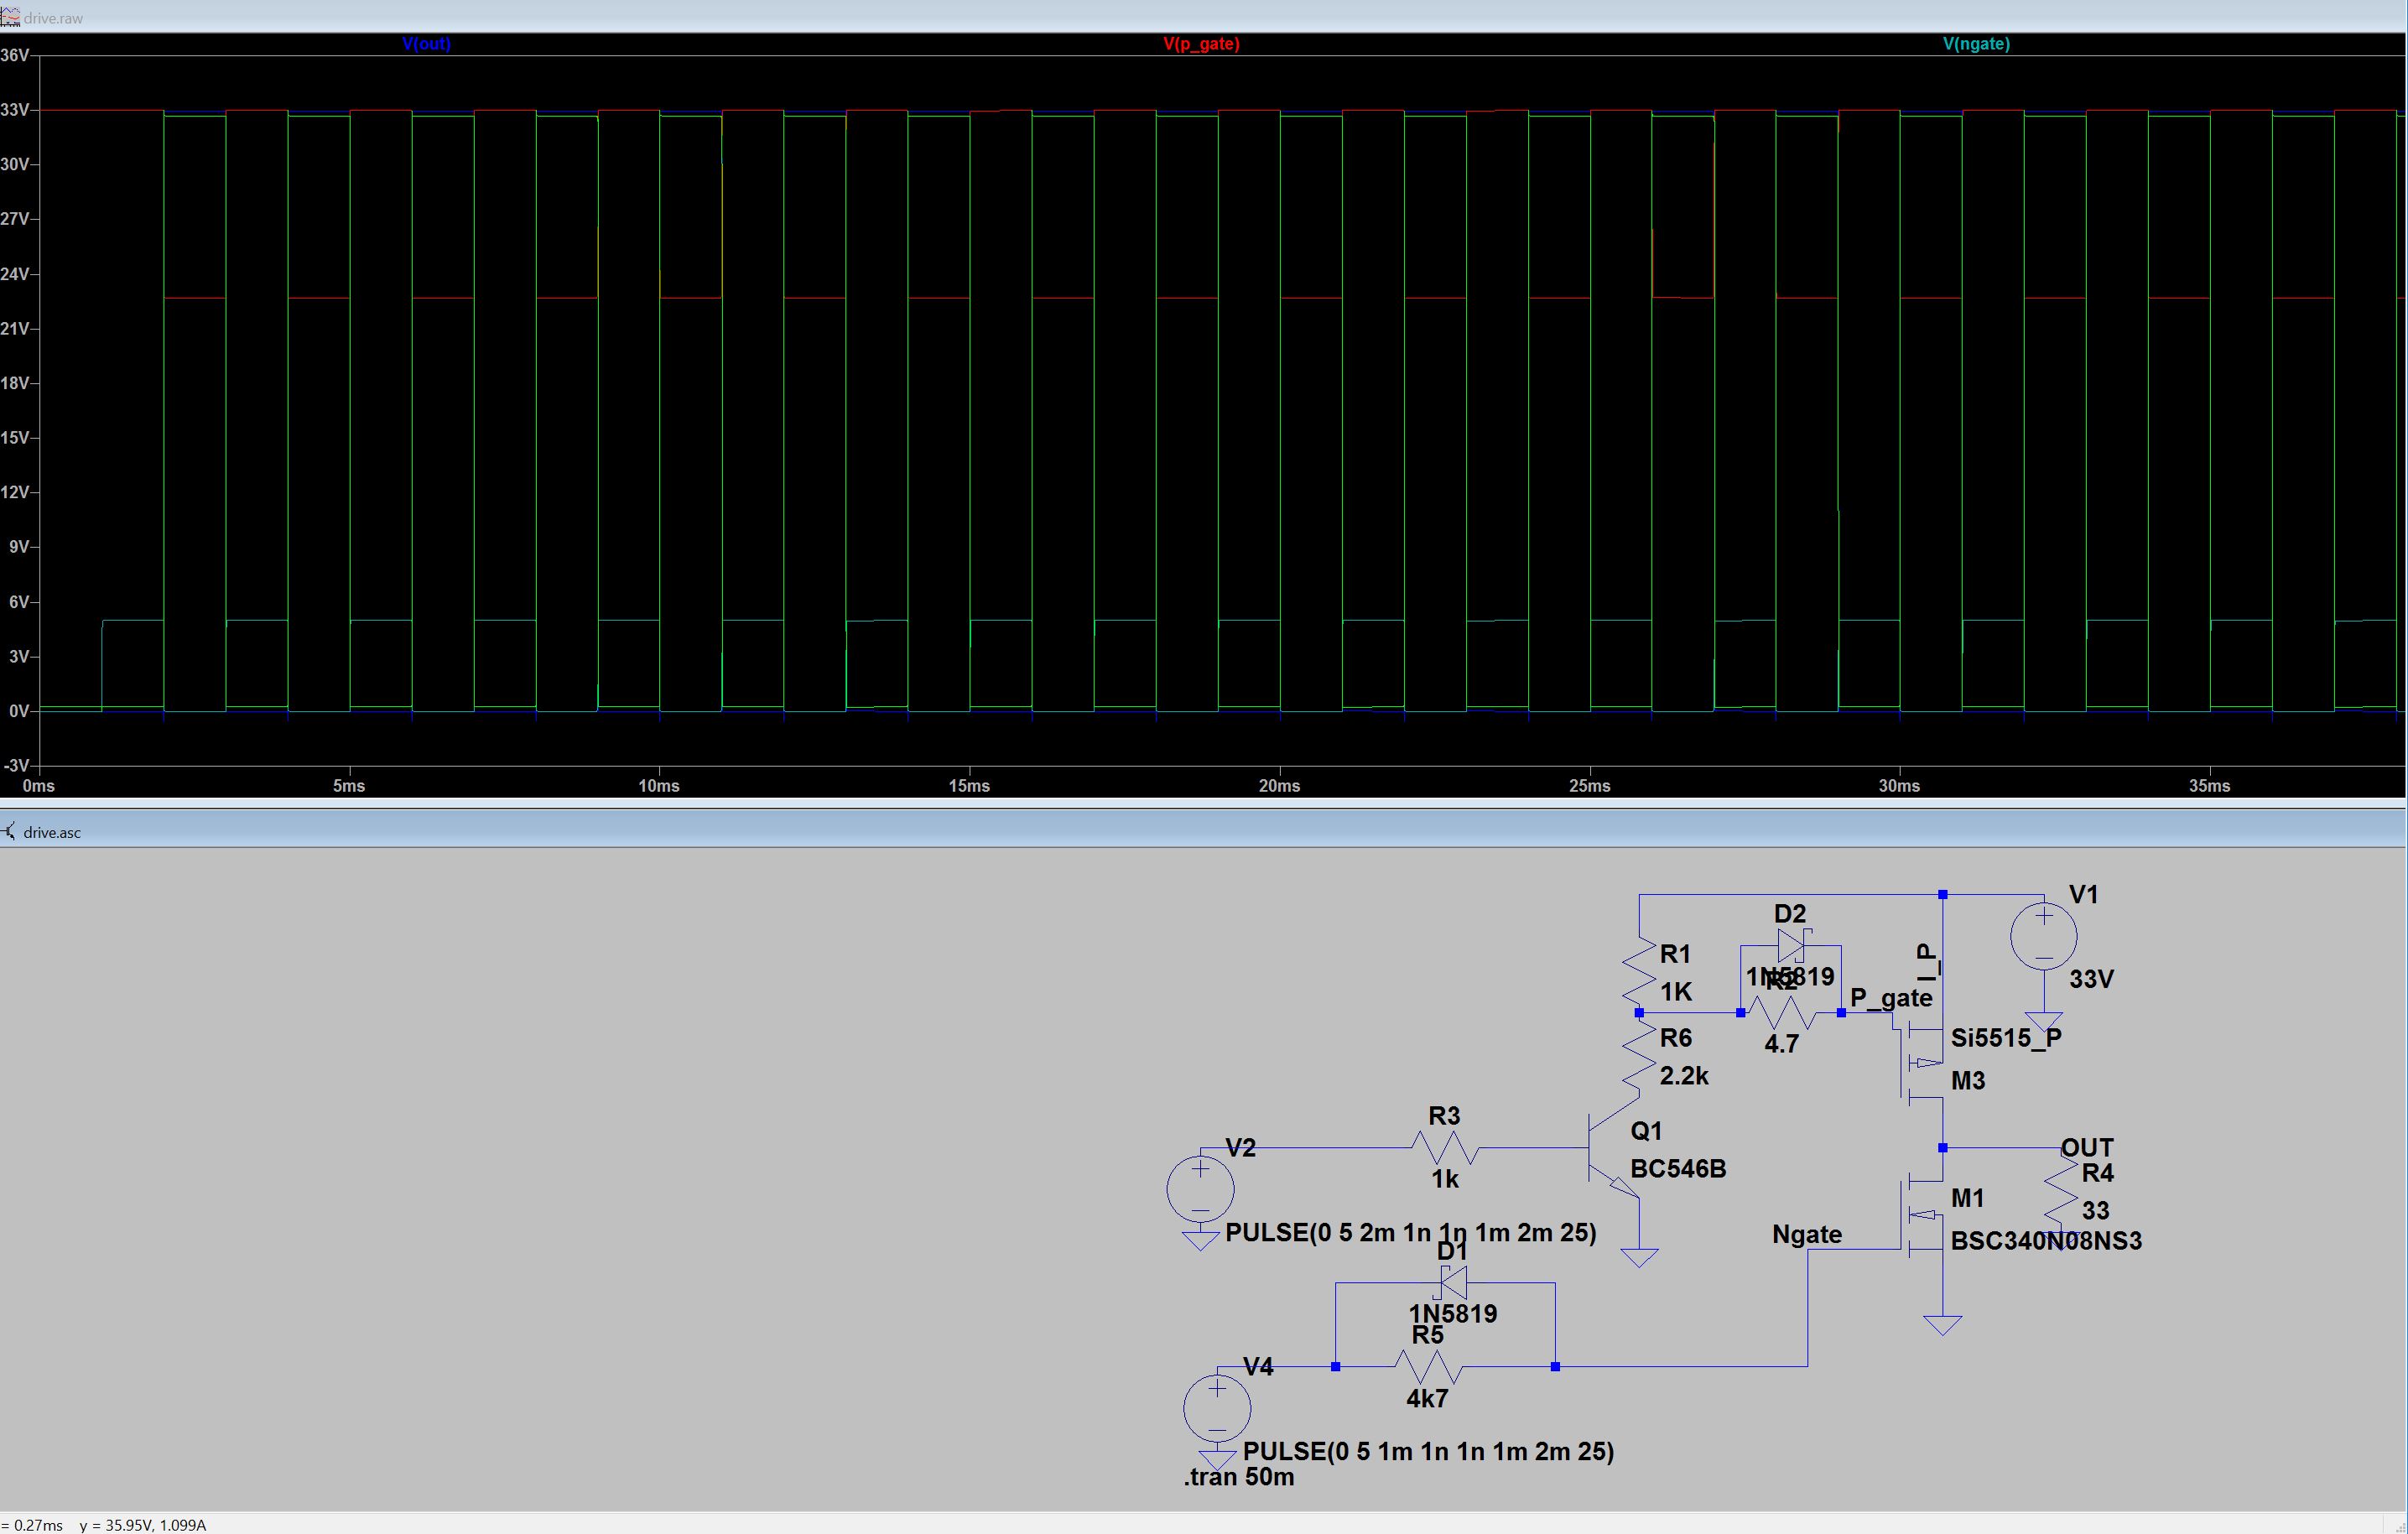Click the 0V vertical axis label
Image resolution: width=2408 pixels, height=1534 pixels.
(x=19, y=711)
